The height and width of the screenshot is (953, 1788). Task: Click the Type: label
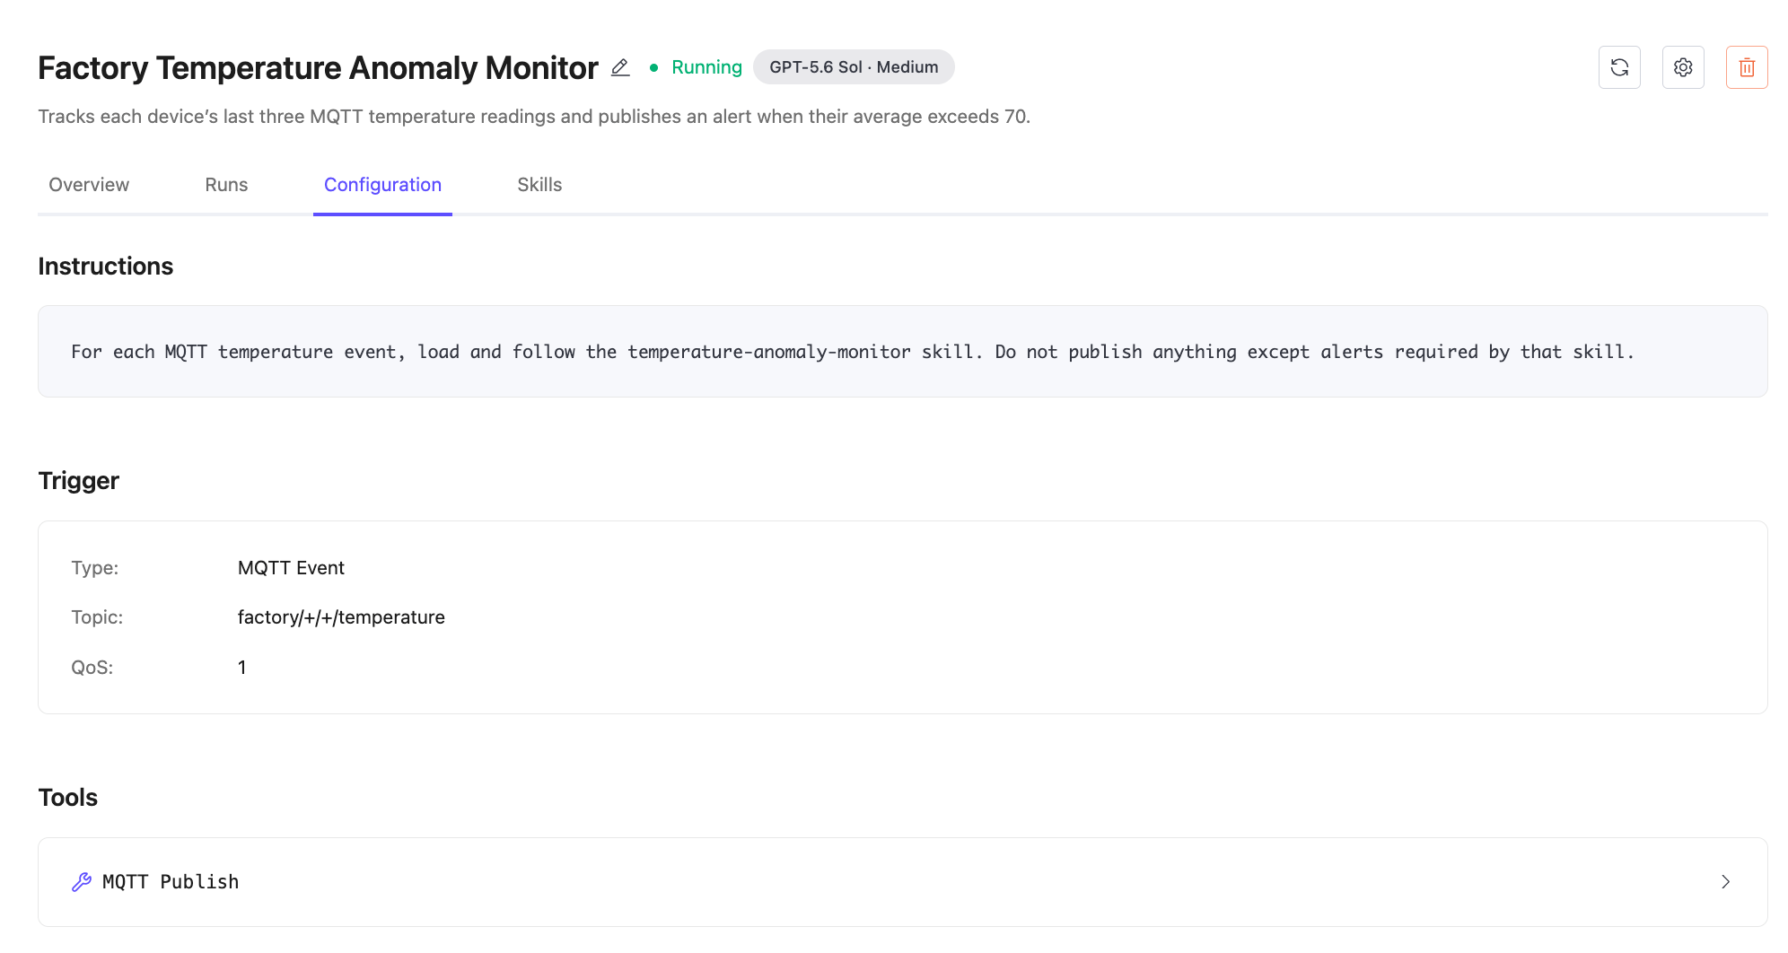point(94,568)
